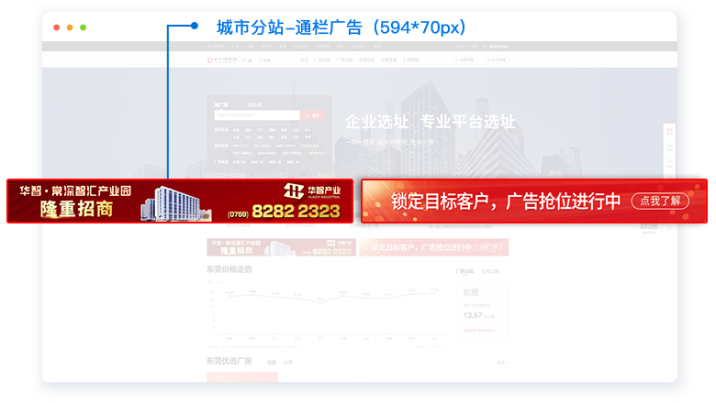Image resolution: width=716 pixels, height=403 pixels.
Task: Click the 东莞价格走势 heading
Action: (x=229, y=269)
